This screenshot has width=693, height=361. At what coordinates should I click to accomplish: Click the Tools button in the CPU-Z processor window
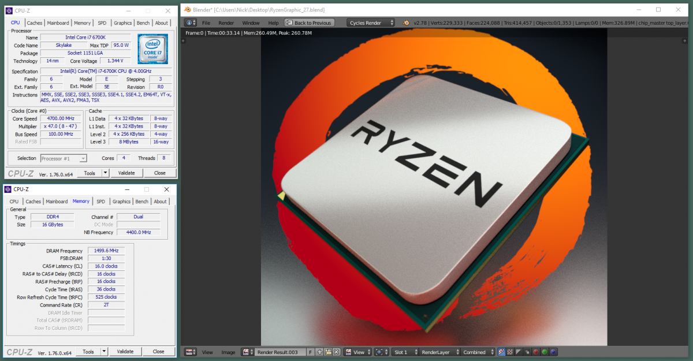90,173
